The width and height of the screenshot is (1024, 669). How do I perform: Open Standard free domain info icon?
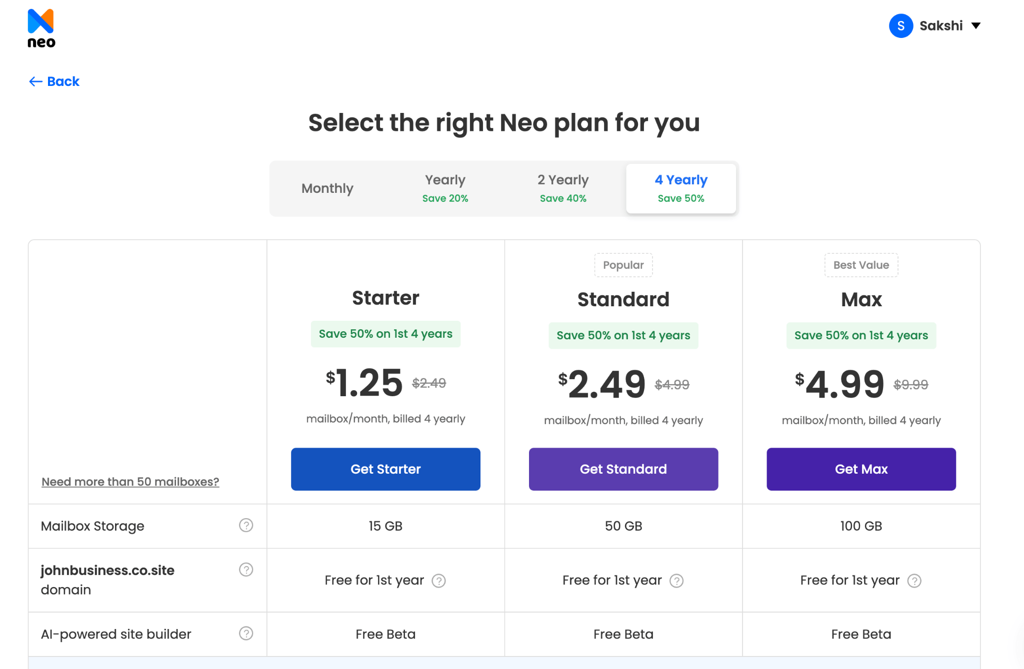tap(676, 581)
